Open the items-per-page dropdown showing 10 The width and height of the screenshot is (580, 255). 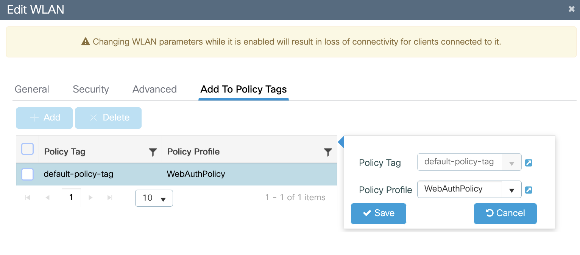click(154, 198)
